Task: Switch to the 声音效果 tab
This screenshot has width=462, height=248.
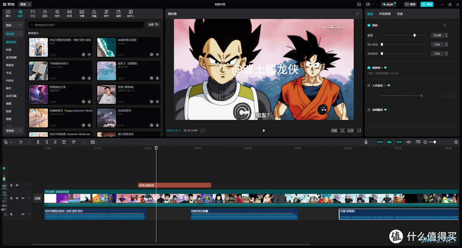Action: (x=385, y=14)
